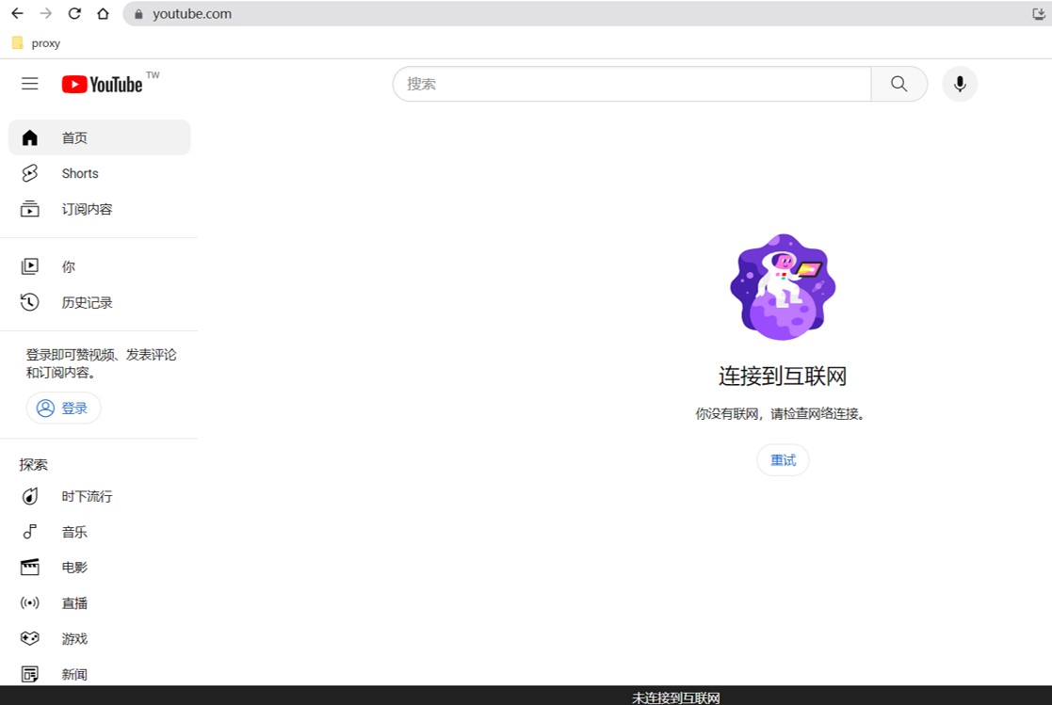This screenshot has height=705, width=1052.
Task: Click the 未连接到互联网 status bar text
Action: [x=675, y=697]
